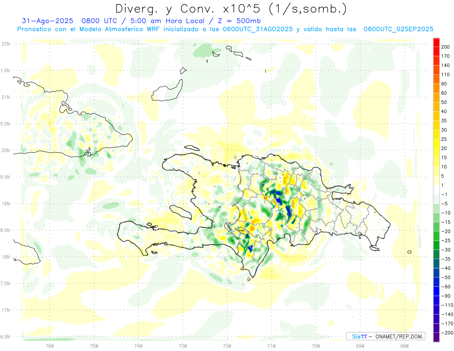The width and height of the screenshot is (454, 351).
Task: Click the '21N' latitude label
Action: pos(6,97)
